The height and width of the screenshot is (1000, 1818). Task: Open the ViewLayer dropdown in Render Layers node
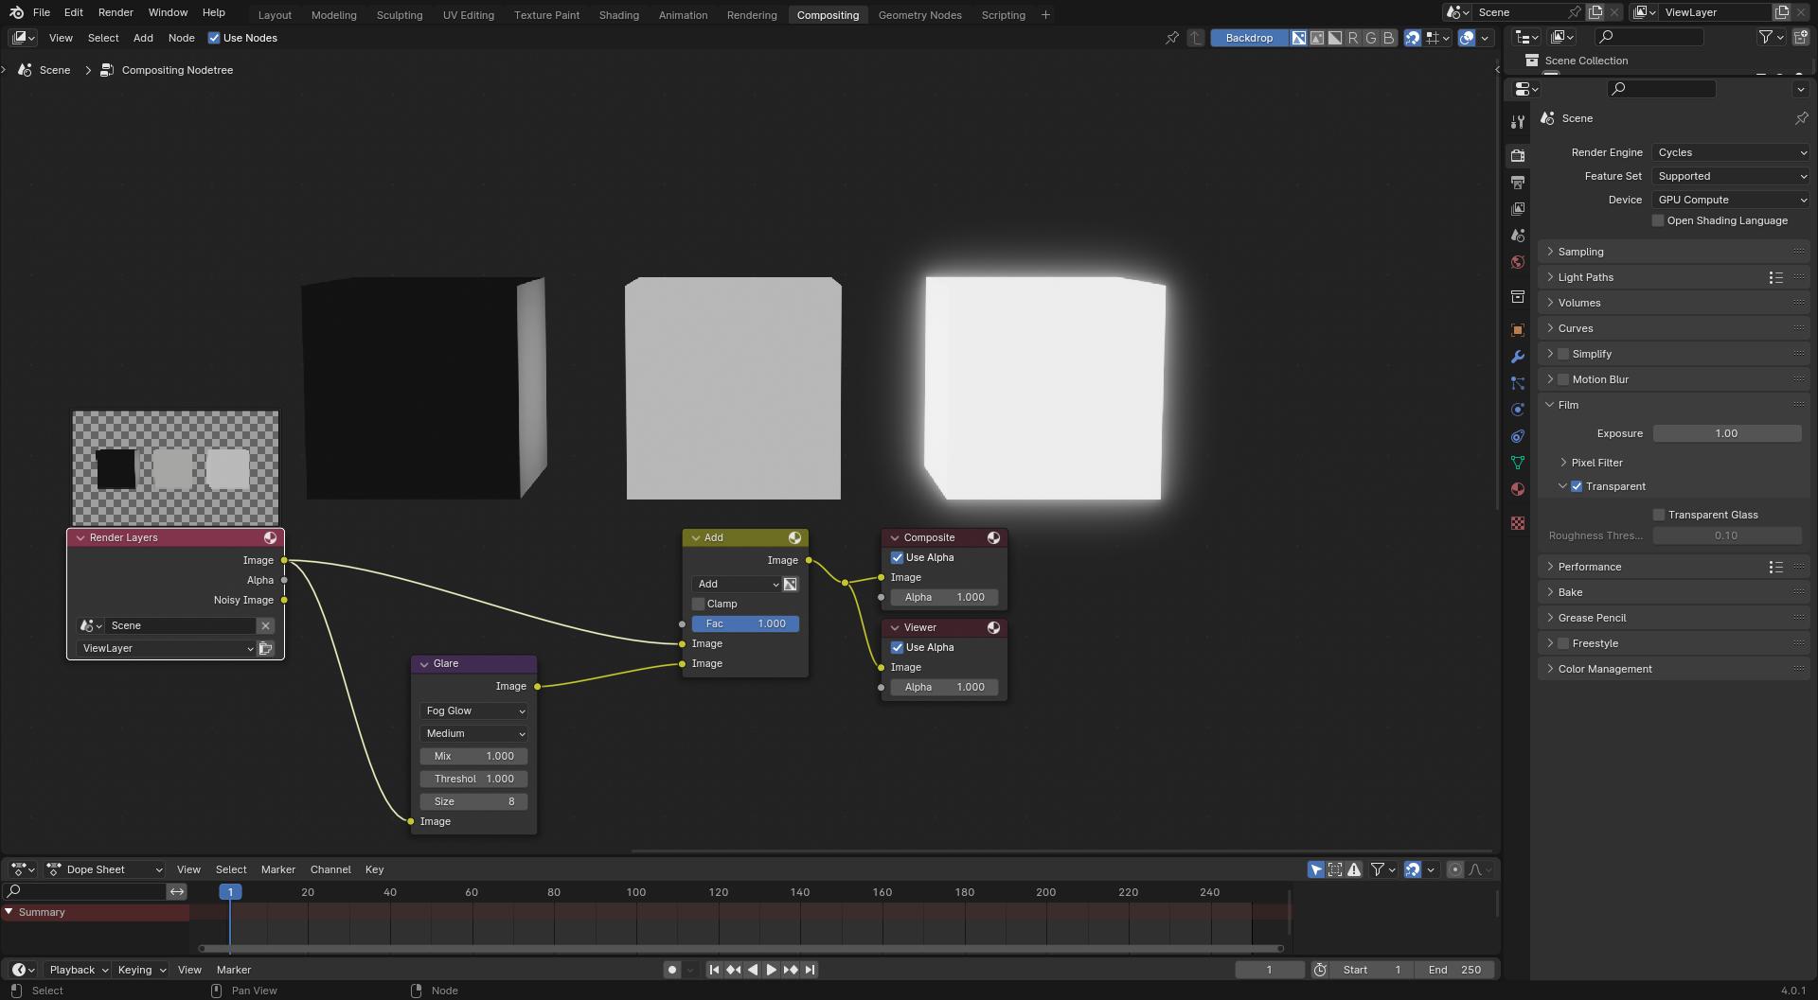click(166, 648)
